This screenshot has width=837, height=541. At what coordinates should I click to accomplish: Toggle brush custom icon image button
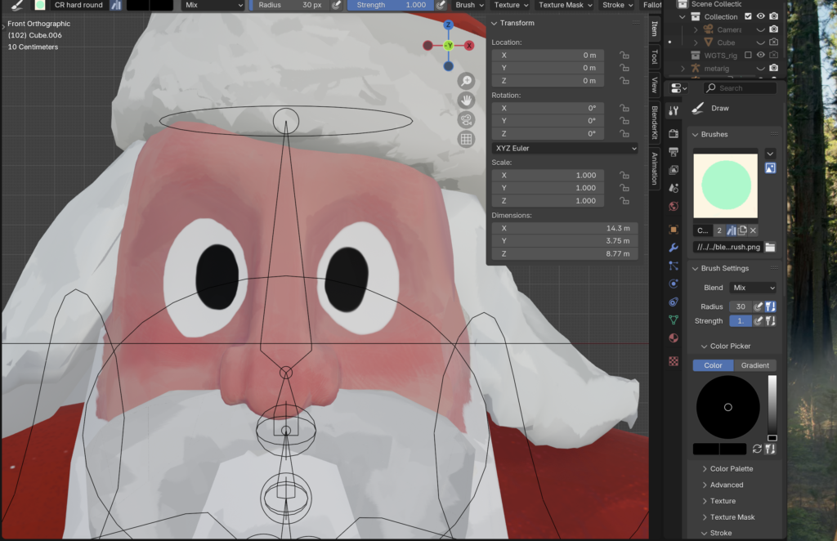point(770,168)
